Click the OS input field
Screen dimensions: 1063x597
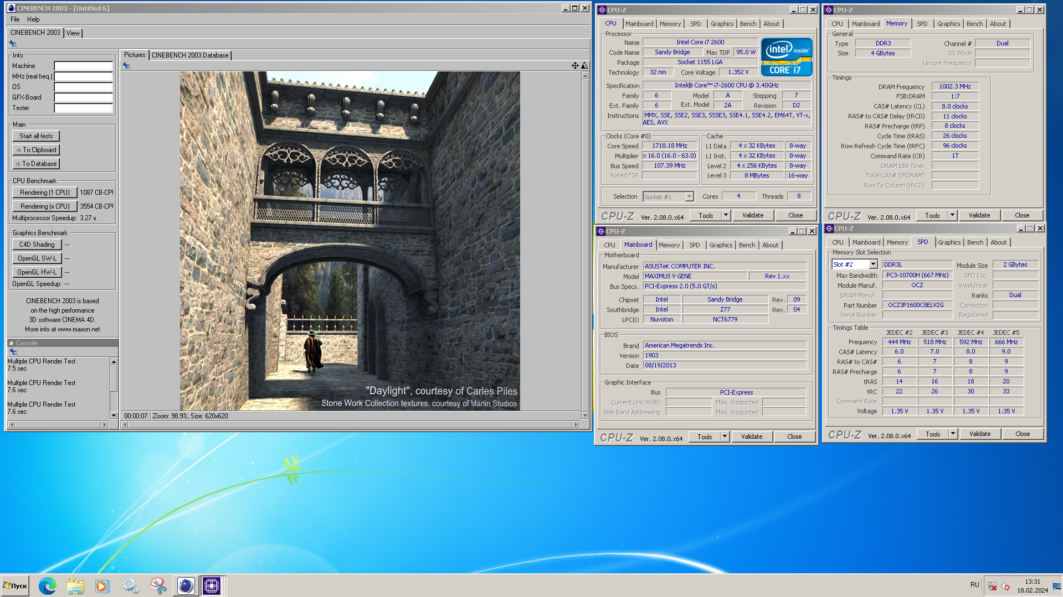[x=83, y=87]
